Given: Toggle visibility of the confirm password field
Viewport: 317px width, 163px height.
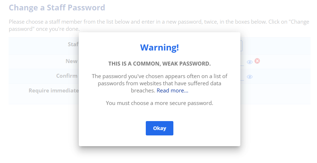Looking at the screenshot, I should click(250, 77).
